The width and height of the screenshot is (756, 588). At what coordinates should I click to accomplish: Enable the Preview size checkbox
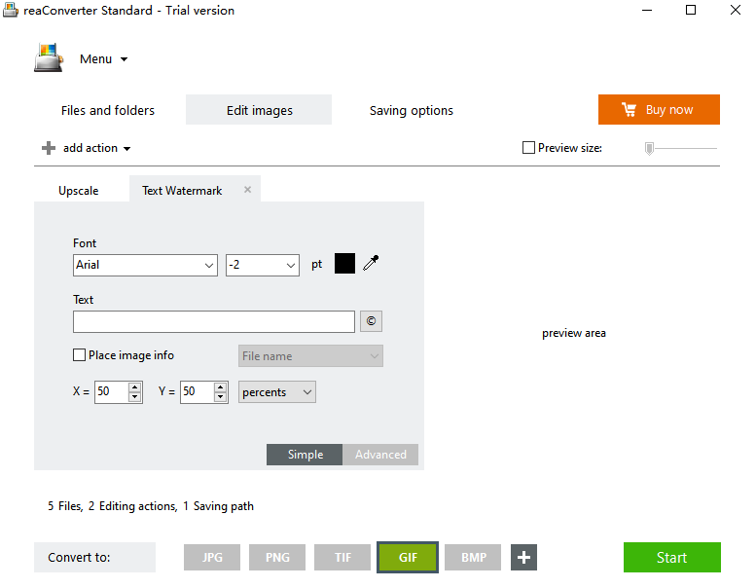(x=528, y=148)
